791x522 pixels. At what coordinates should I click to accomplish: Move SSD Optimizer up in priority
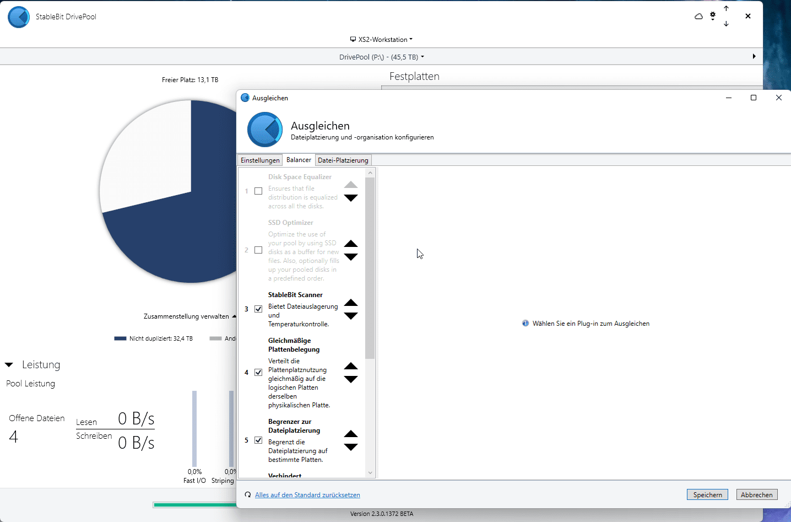coord(351,244)
